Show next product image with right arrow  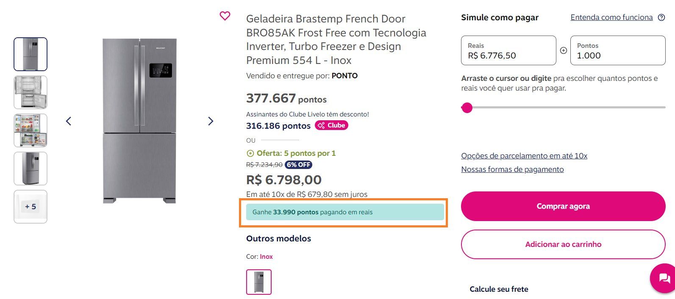click(x=211, y=121)
